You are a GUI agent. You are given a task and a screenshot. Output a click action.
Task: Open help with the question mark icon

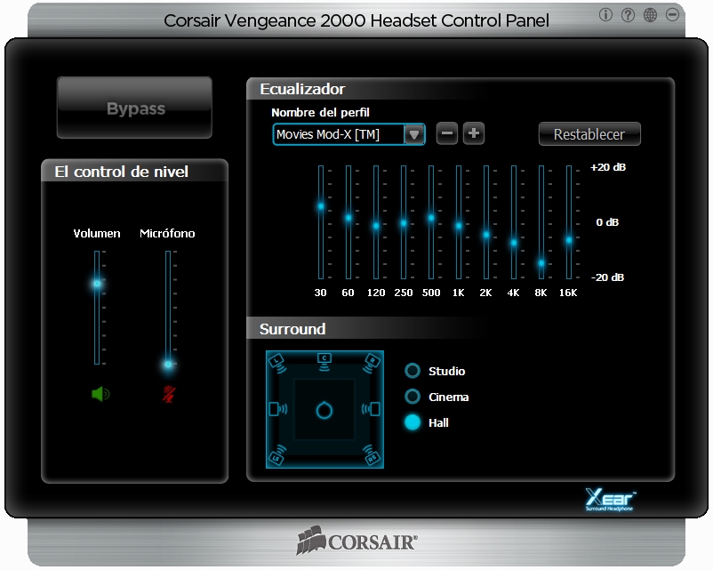[629, 15]
